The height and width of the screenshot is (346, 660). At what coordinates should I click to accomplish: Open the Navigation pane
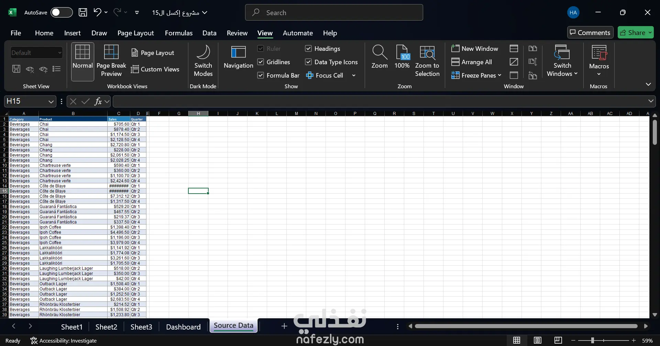tap(238, 58)
